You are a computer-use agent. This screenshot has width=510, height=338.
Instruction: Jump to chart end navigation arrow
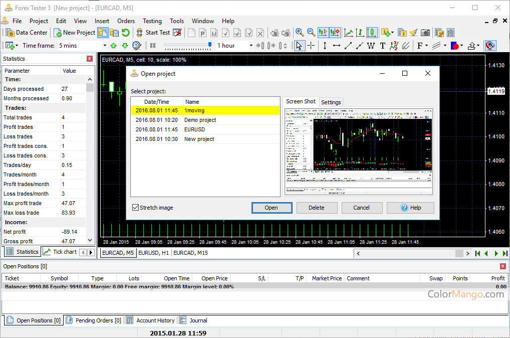tap(505, 253)
